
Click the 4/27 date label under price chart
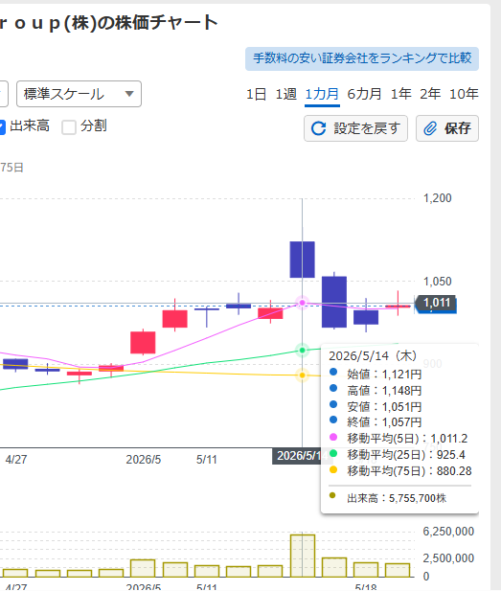[x=16, y=460]
